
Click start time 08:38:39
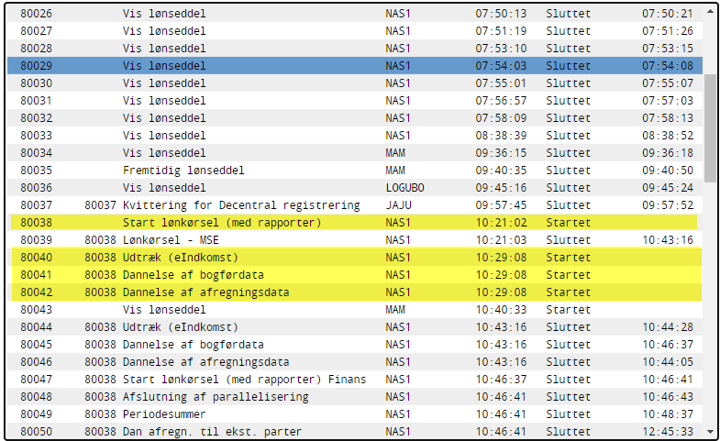tap(501, 136)
